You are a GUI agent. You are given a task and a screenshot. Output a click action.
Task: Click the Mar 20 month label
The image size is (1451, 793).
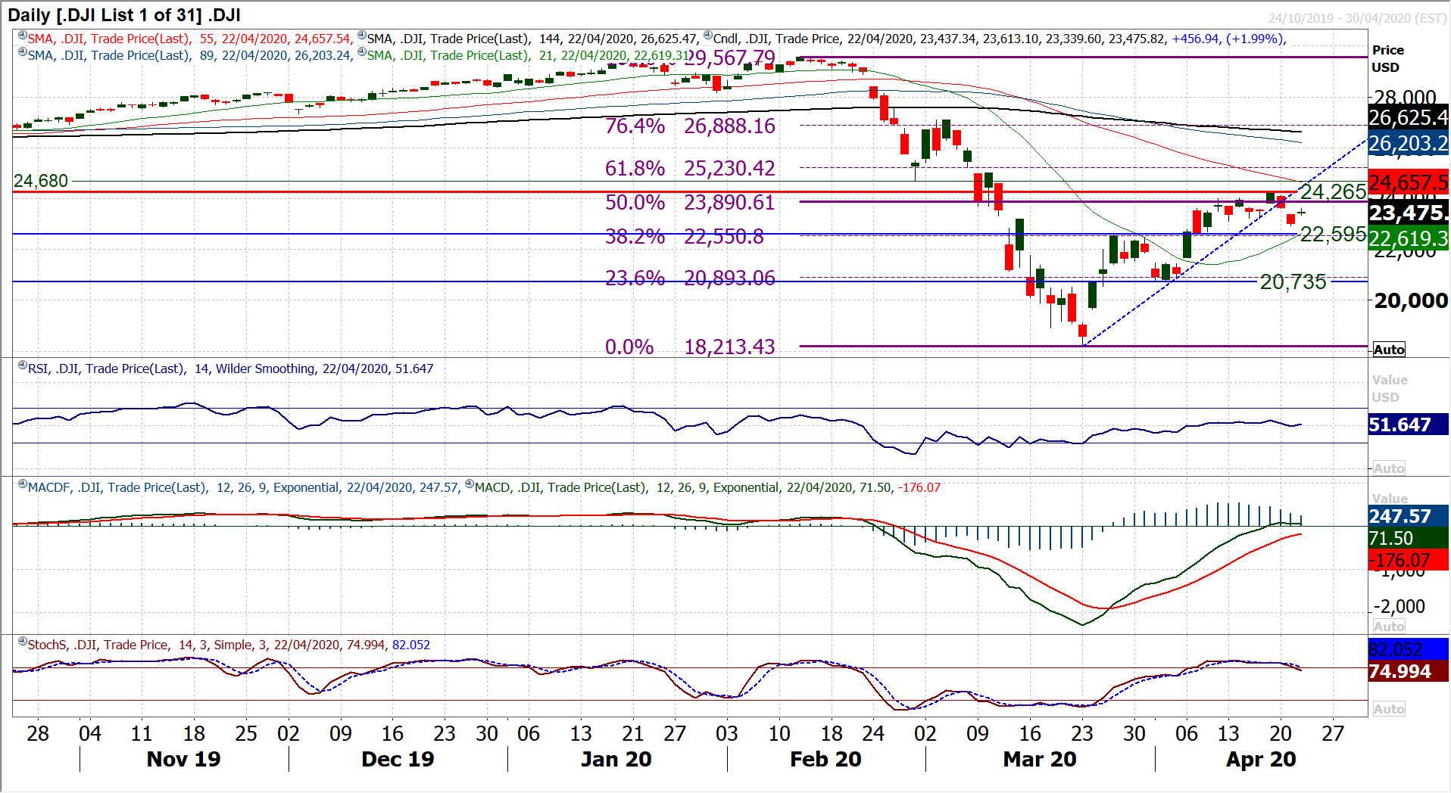tap(1040, 759)
